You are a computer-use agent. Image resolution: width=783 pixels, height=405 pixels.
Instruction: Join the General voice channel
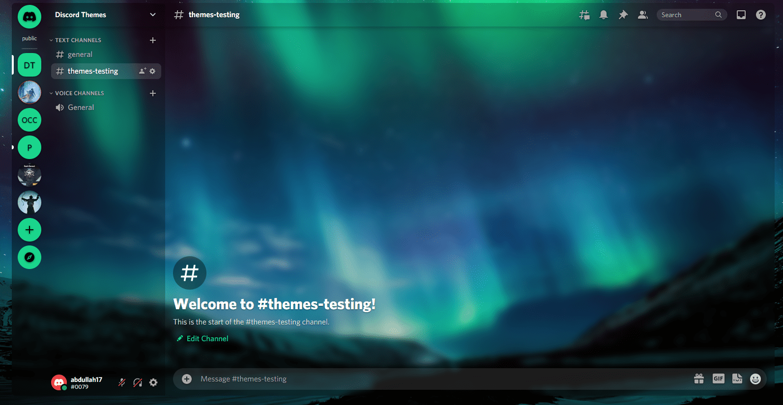tap(106, 108)
